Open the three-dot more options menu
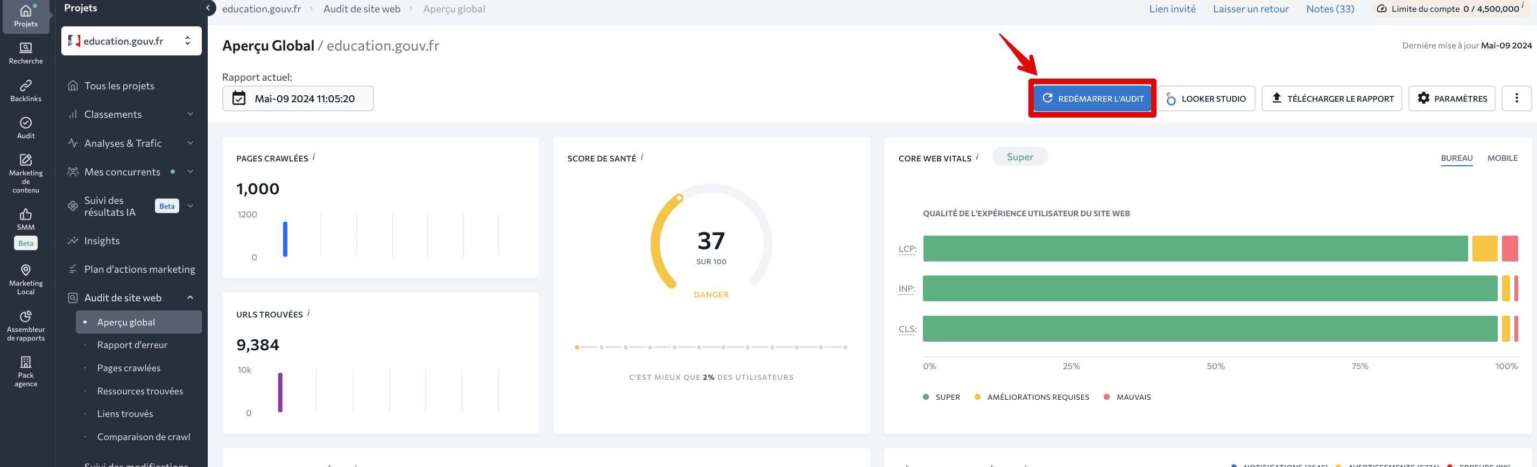This screenshot has width=1537, height=467. (x=1516, y=98)
